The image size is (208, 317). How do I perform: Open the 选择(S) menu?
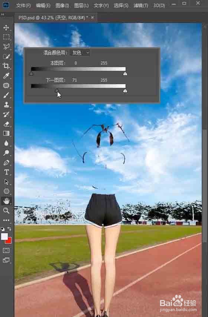(x=121, y=6)
